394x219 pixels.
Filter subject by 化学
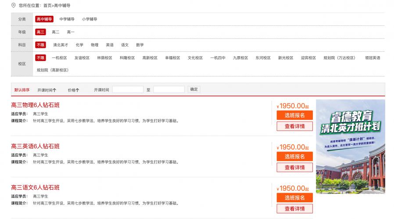pos(79,45)
